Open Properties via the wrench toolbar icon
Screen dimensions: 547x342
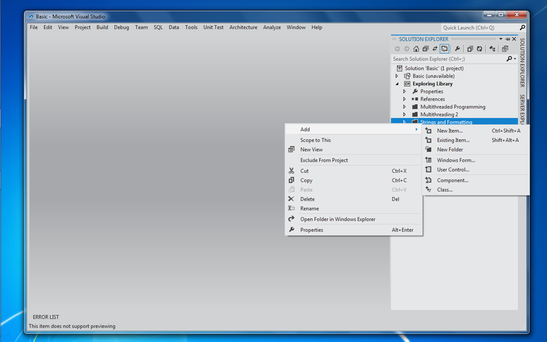(457, 49)
